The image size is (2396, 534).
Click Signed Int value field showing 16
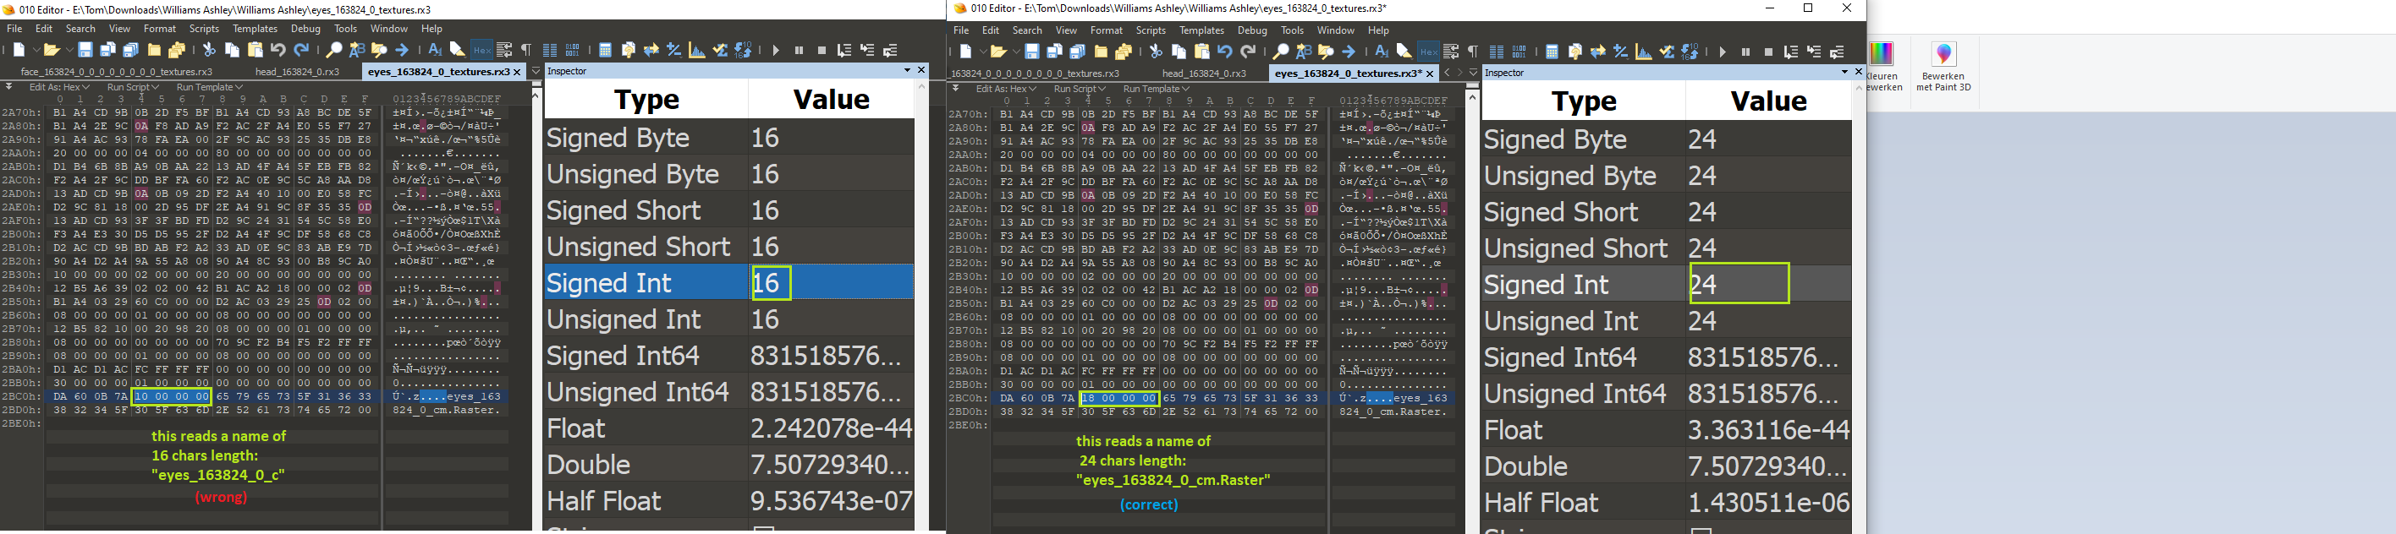coord(832,282)
